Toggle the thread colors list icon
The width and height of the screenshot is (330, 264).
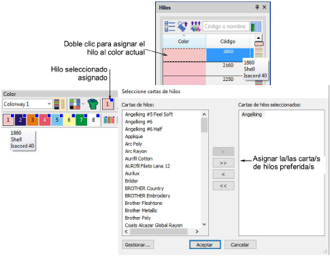point(59,104)
